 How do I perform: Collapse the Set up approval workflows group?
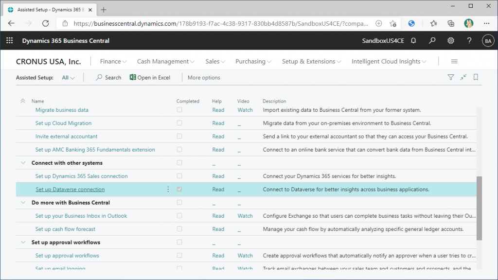[23, 242]
